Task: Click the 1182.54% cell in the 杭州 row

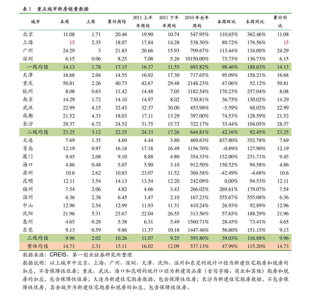Action: click(x=198, y=91)
